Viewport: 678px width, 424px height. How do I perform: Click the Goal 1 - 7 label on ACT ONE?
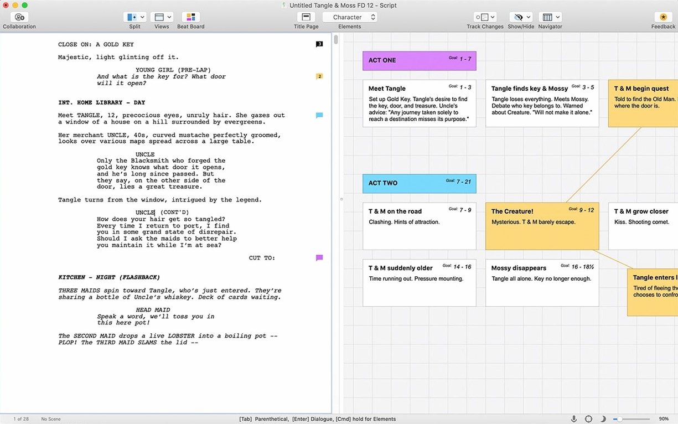(460, 58)
